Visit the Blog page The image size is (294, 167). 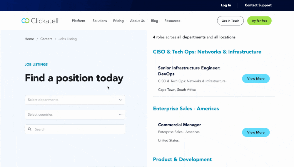(x=155, y=21)
